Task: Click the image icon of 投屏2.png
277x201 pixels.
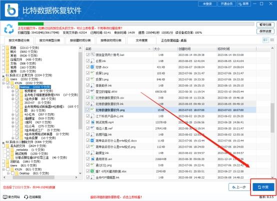Action: point(92,73)
